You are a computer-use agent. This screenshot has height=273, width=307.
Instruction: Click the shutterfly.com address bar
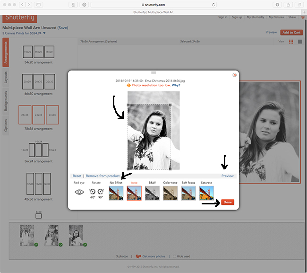pos(153,5)
